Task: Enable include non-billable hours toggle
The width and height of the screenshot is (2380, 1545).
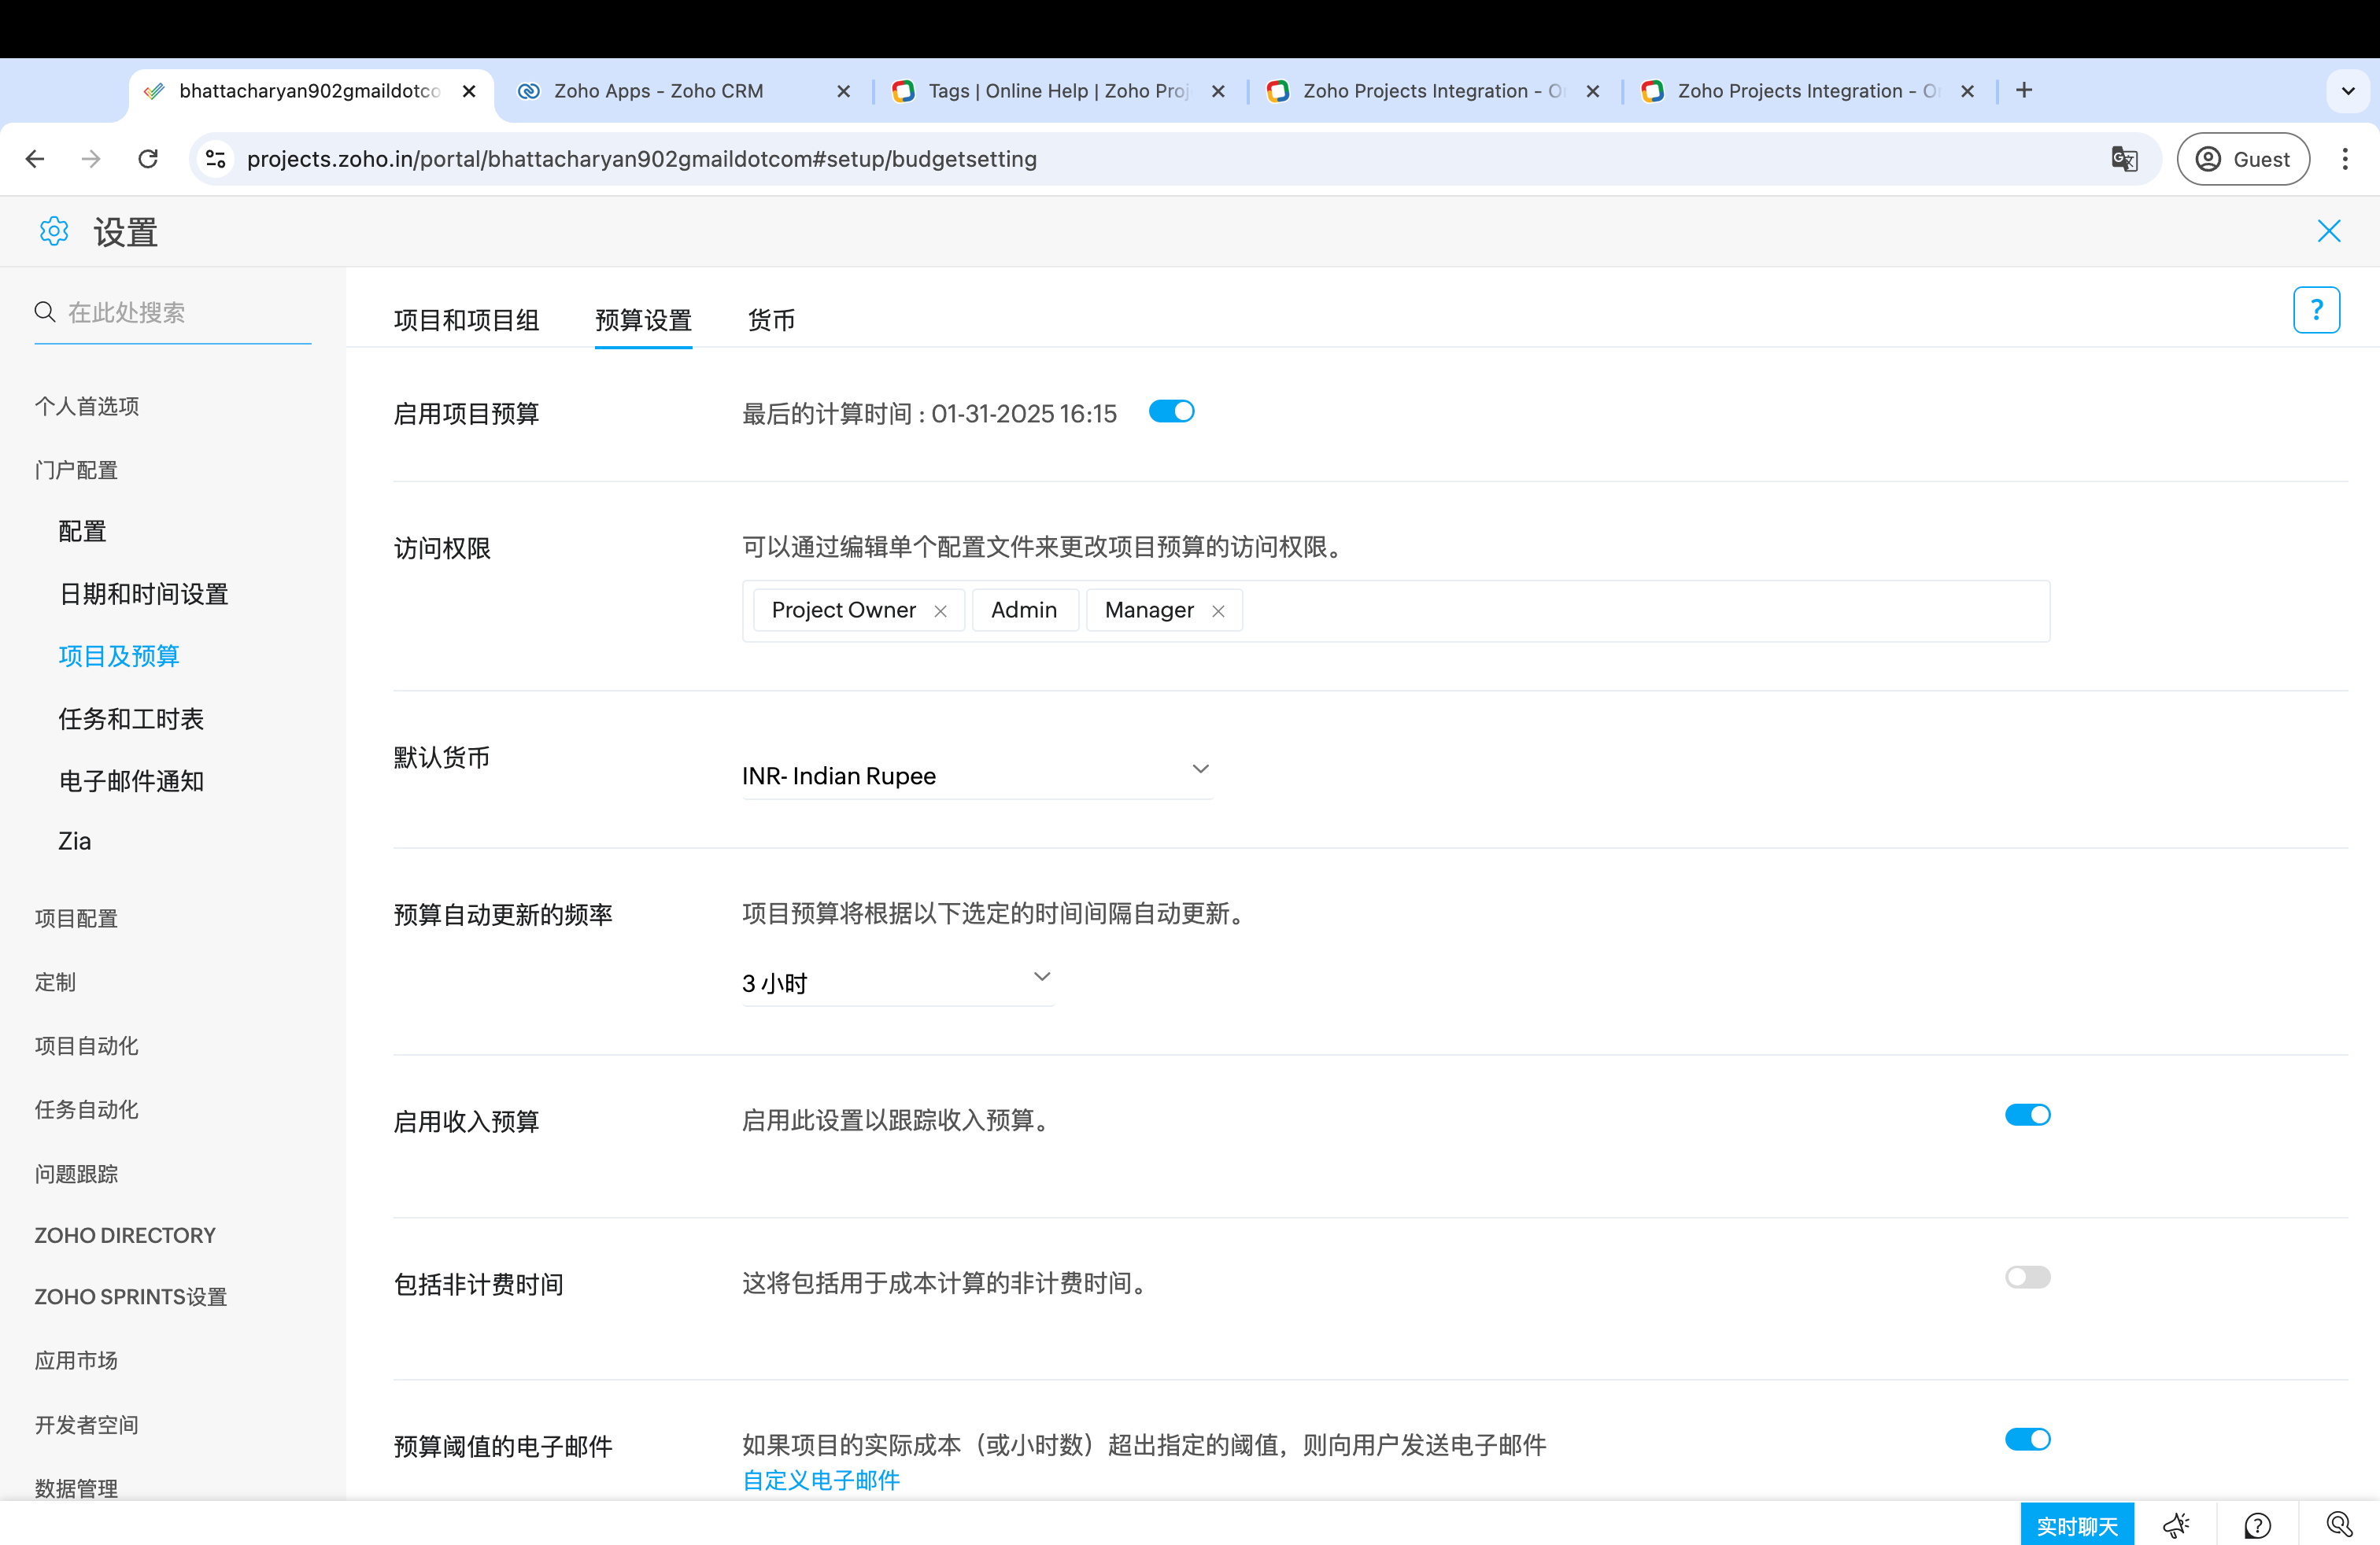Action: click(x=2027, y=1278)
